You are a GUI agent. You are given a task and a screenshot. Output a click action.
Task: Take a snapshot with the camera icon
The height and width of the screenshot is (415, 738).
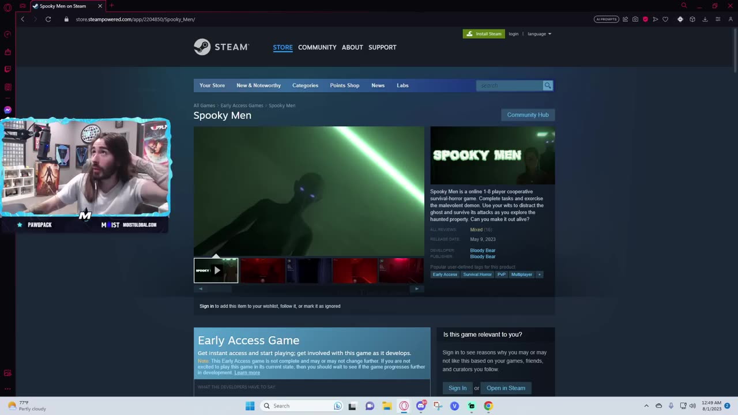click(x=635, y=19)
